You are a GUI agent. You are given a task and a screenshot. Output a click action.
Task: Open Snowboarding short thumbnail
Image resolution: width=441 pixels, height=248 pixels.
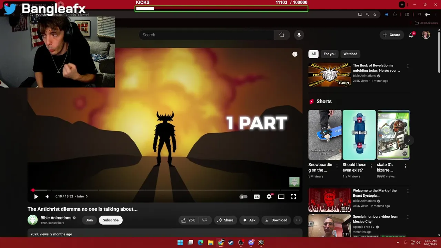(325, 135)
